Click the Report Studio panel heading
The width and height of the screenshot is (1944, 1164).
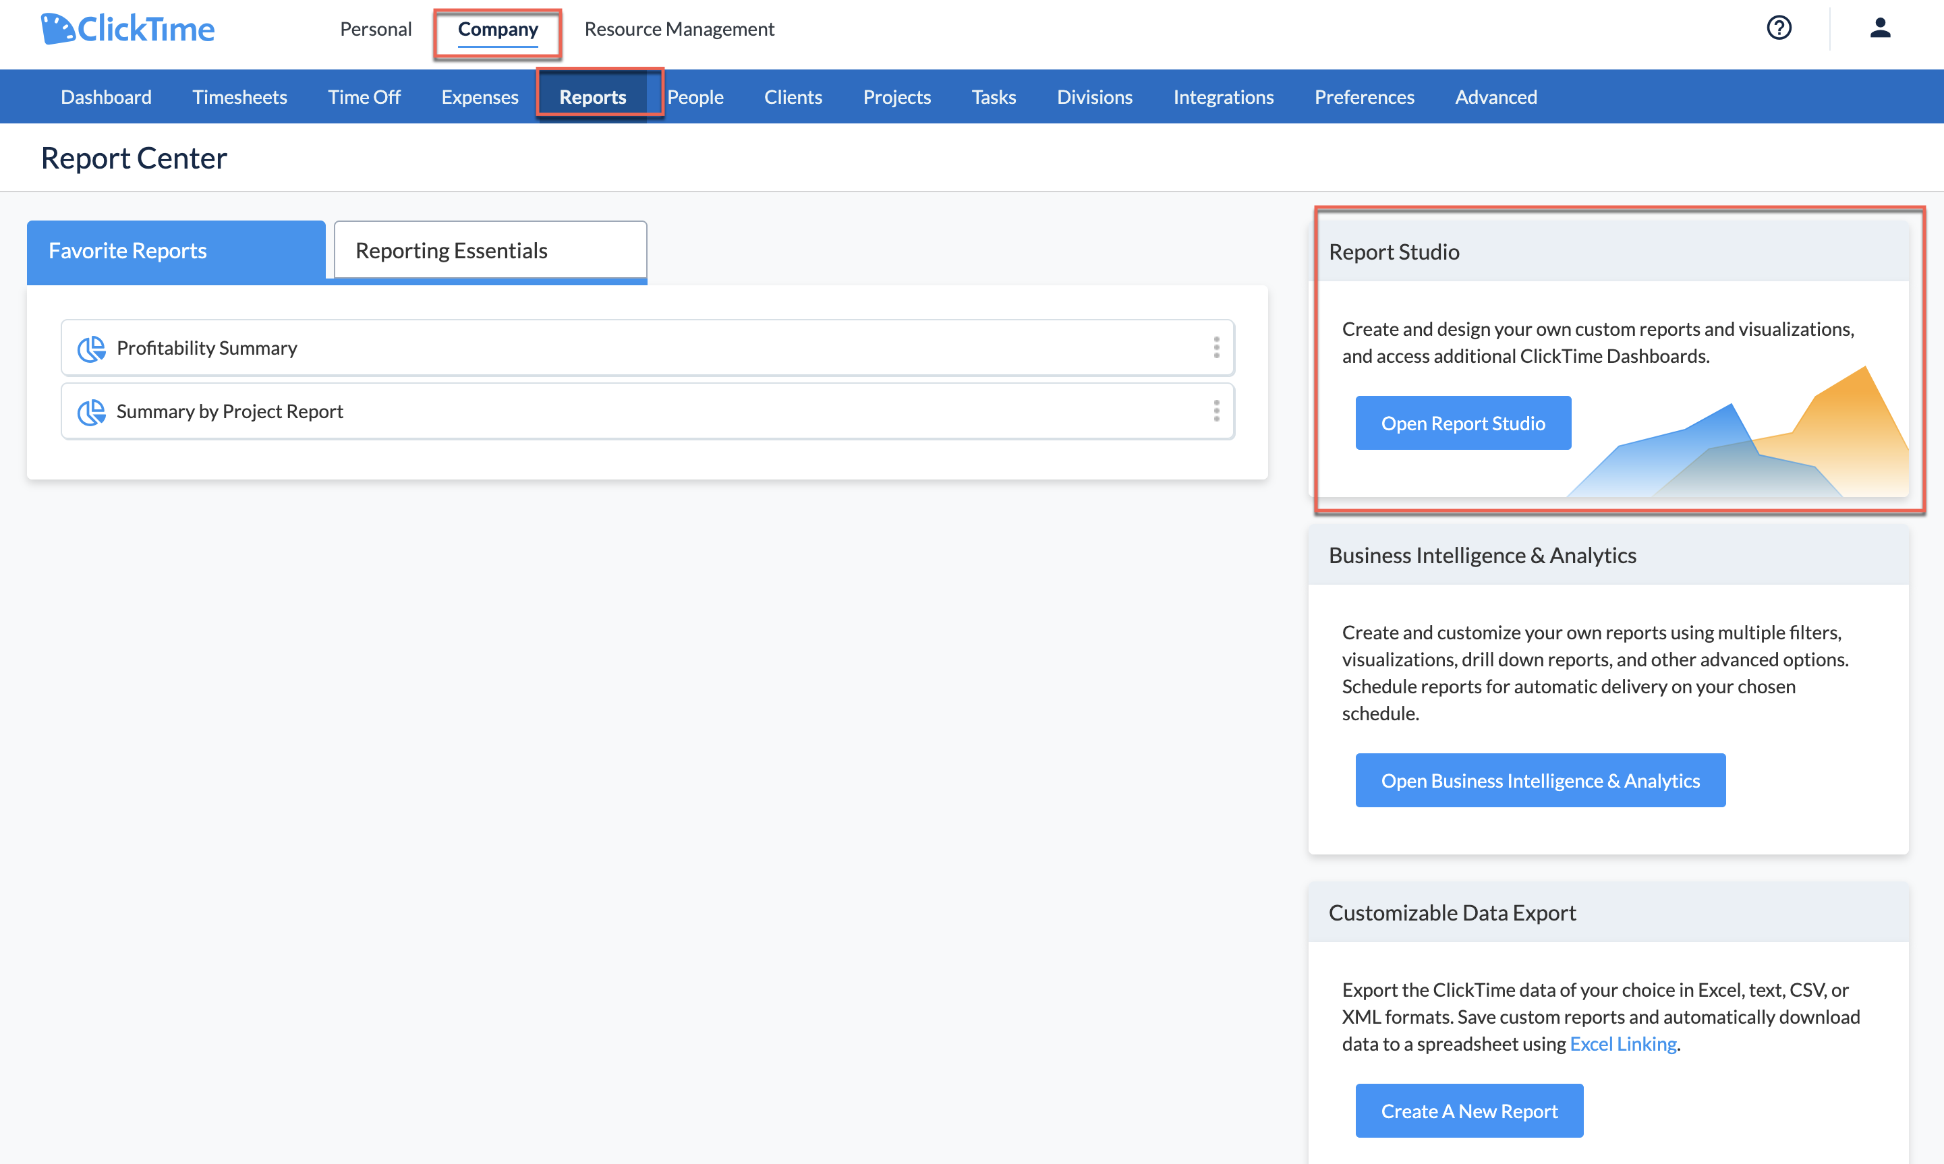1394,252
